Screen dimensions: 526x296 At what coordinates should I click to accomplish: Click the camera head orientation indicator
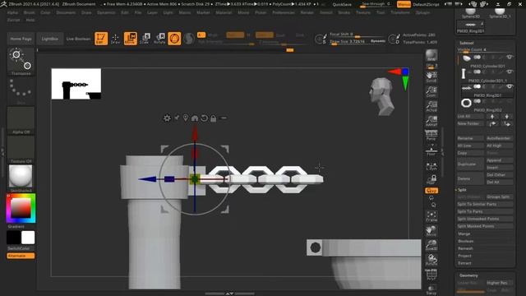pos(382,97)
